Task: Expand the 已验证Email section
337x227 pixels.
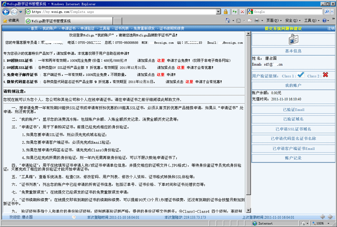Action: point(293,110)
